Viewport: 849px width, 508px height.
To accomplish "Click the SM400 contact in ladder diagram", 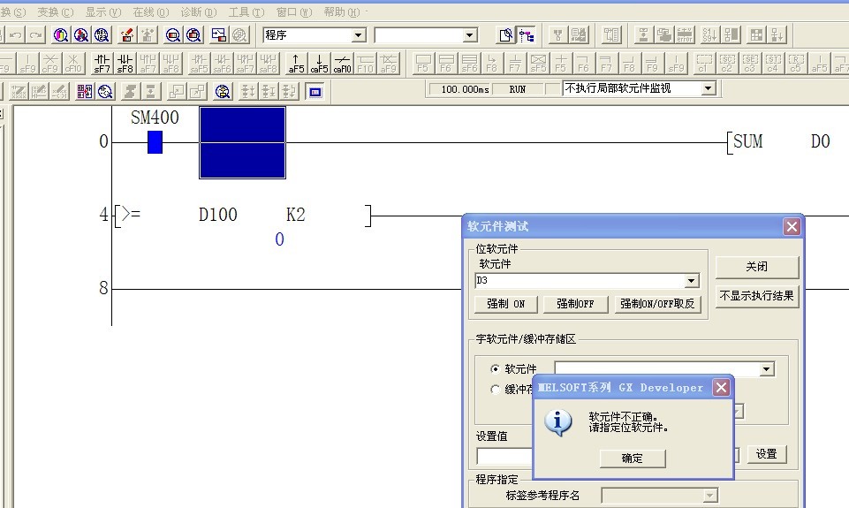I will tap(155, 142).
